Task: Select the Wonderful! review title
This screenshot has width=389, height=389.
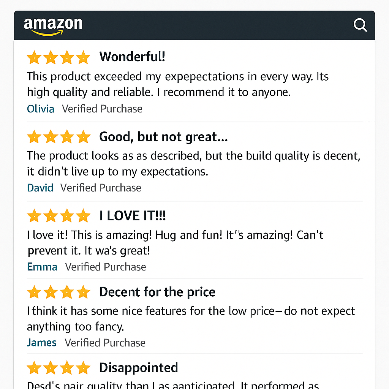Action: (132, 56)
